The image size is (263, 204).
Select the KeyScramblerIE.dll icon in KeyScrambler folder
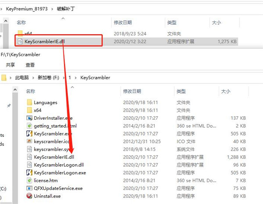coord(29,157)
